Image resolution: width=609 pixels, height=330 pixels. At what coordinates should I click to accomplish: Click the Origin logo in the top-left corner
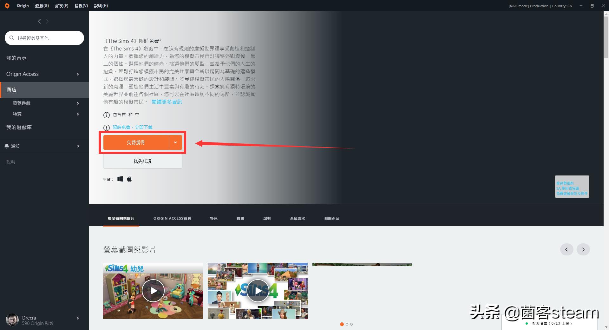(x=7, y=5)
